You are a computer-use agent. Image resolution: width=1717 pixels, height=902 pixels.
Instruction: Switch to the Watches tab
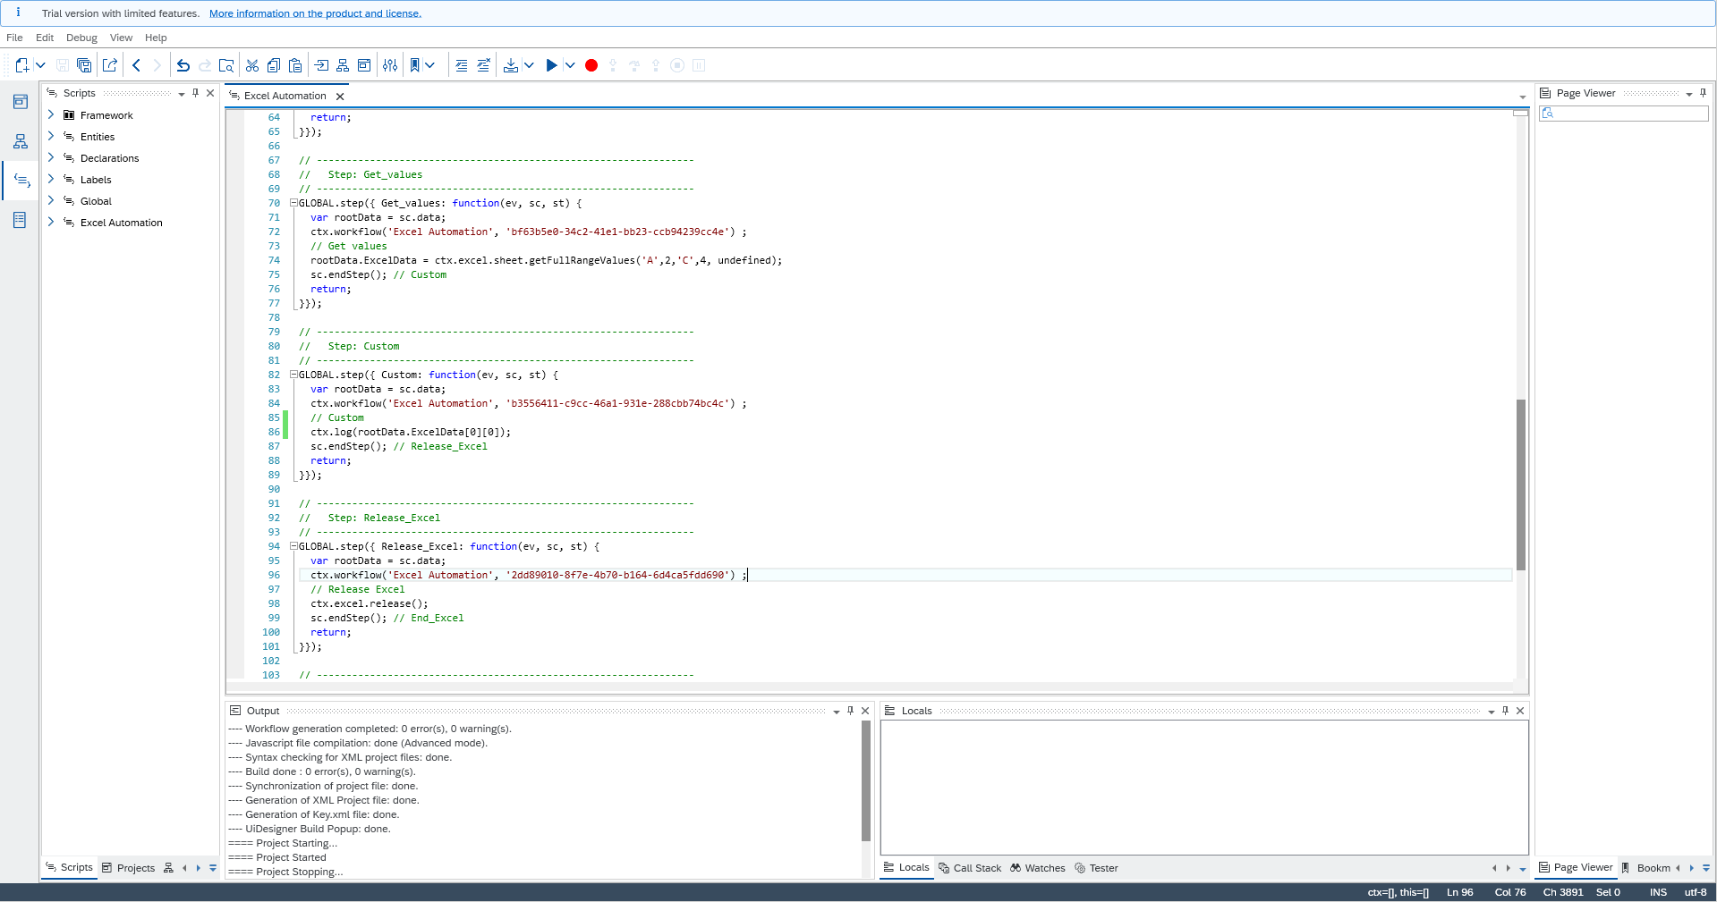click(x=1038, y=868)
